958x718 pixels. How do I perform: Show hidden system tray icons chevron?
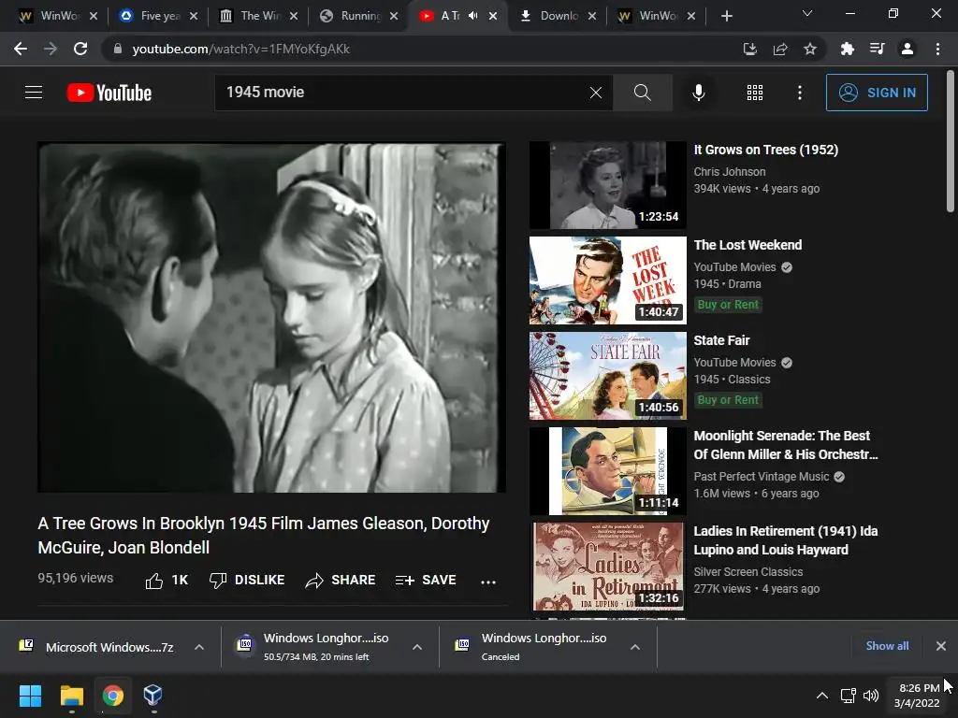[x=822, y=696]
